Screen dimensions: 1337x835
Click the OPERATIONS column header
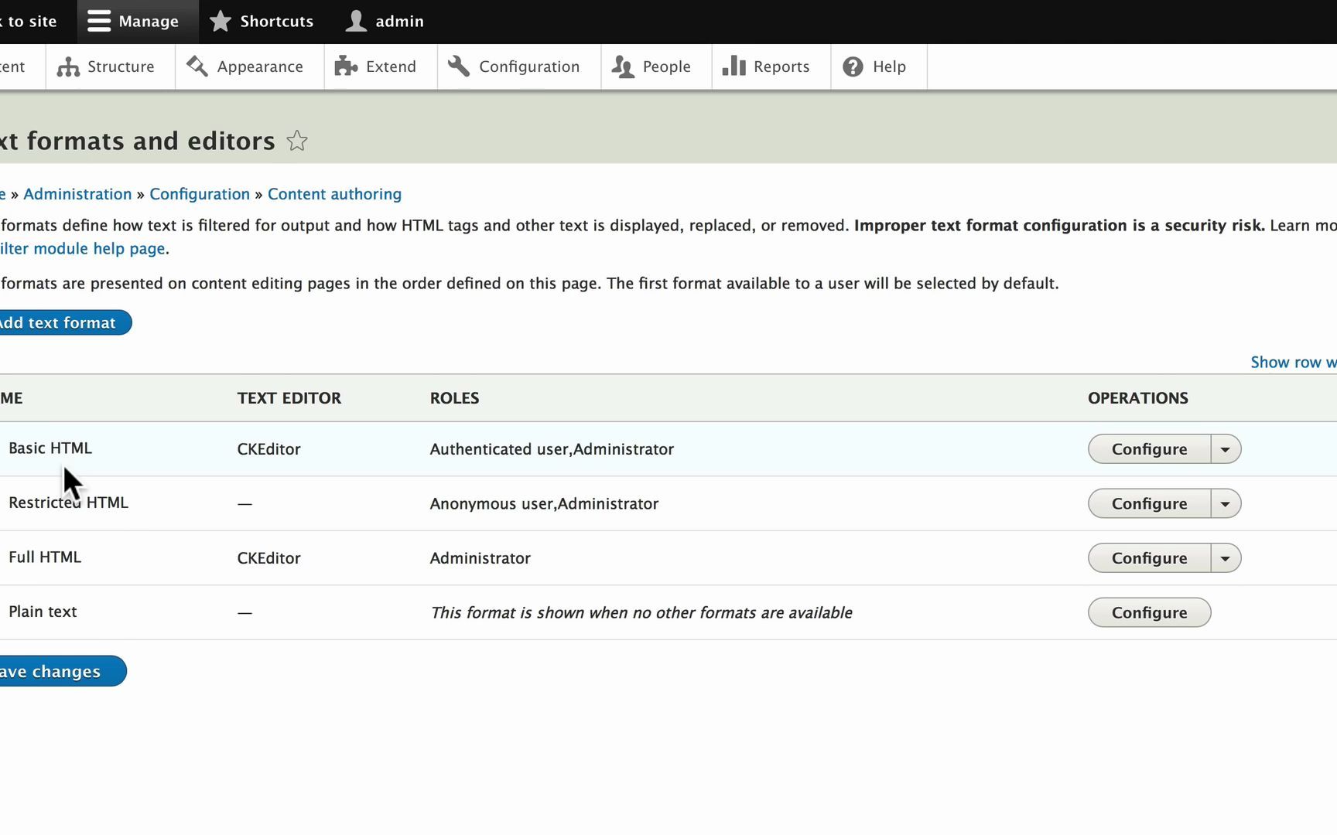pos(1138,398)
